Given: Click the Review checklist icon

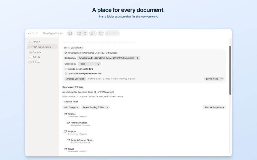Looking at the screenshot, I should [x=30, y=42].
